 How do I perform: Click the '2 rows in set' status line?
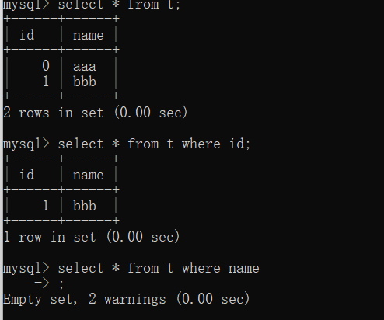point(95,113)
